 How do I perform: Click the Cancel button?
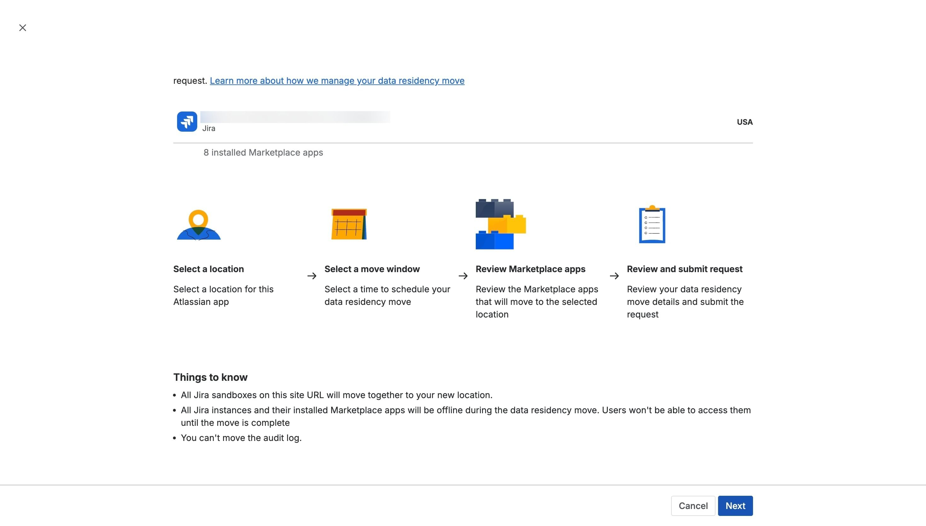(x=693, y=506)
